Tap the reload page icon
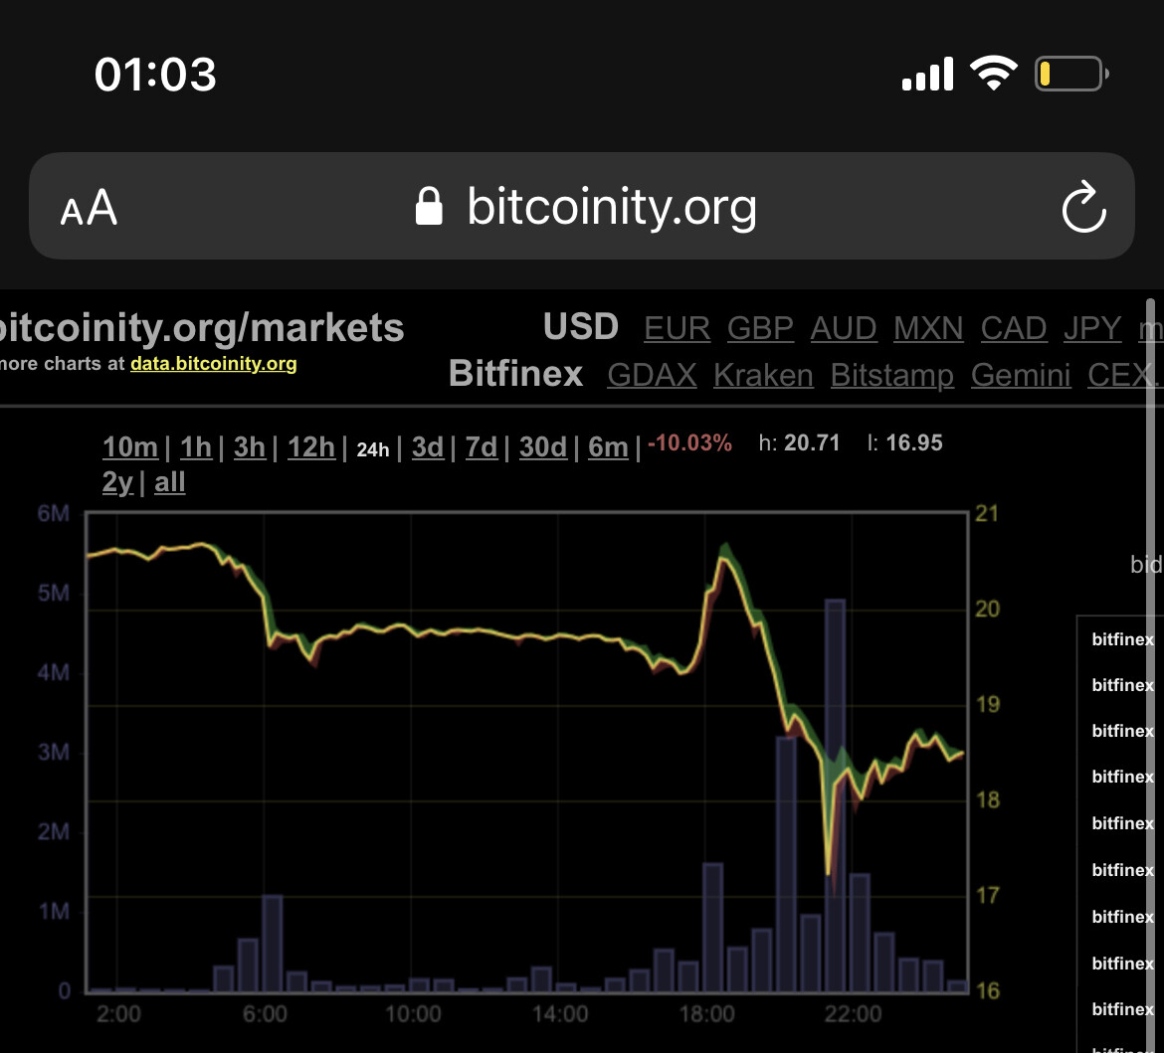The height and width of the screenshot is (1053, 1164). tap(1083, 207)
